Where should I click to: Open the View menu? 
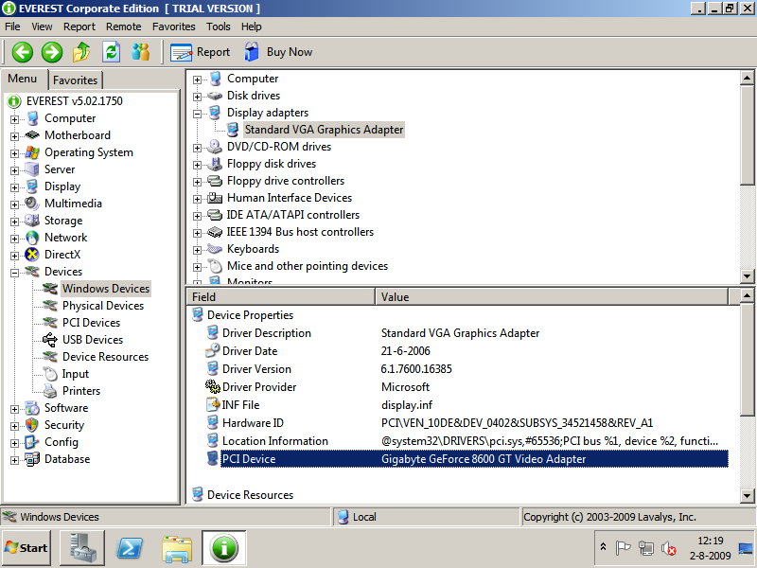(42, 27)
